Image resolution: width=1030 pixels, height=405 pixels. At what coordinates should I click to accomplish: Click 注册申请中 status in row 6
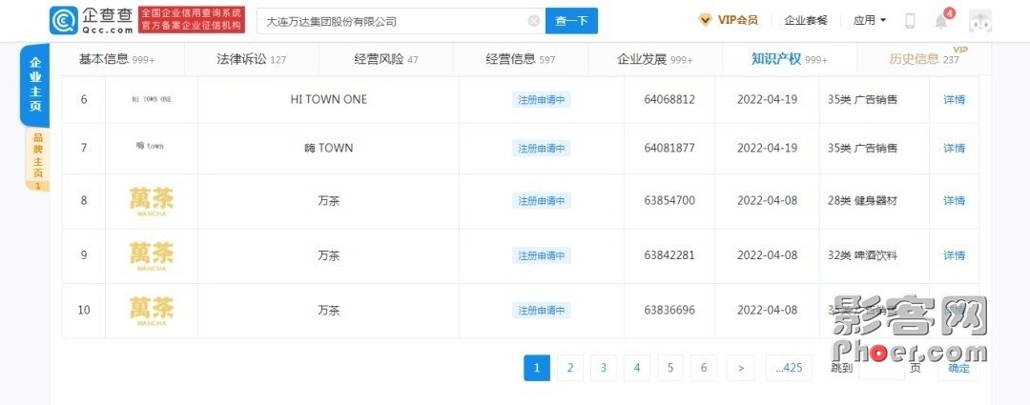point(542,100)
